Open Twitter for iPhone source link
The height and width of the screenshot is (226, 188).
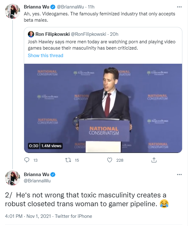(74, 216)
